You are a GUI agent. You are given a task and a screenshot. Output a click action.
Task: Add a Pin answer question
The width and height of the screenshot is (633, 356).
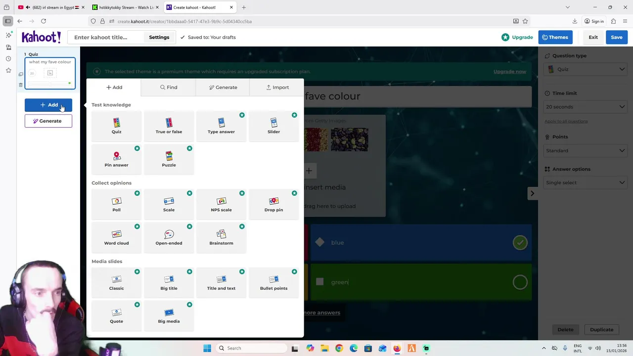coord(116,159)
